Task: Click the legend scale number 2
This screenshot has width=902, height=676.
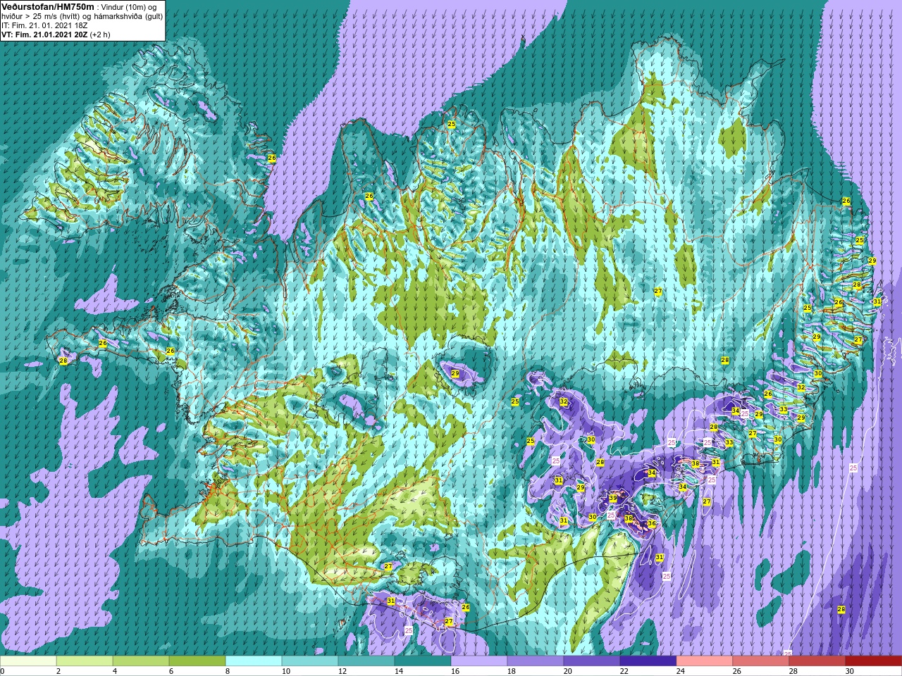Action: click(x=58, y=671)
